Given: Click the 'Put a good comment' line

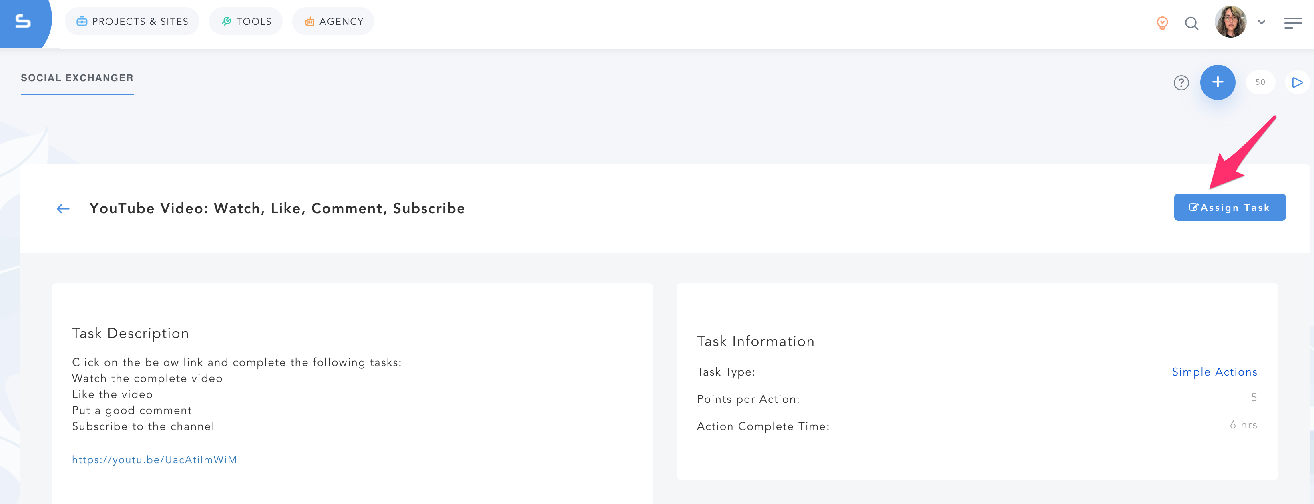Looking at the screenshot, I should (x=132, y=410).
